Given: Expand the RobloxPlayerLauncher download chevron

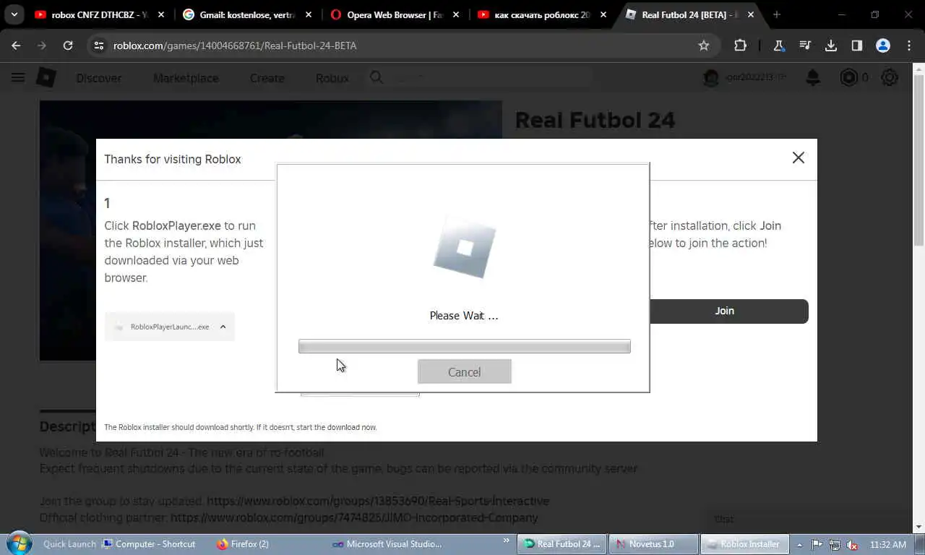Looking at the screenshot, I should point(223,327).
